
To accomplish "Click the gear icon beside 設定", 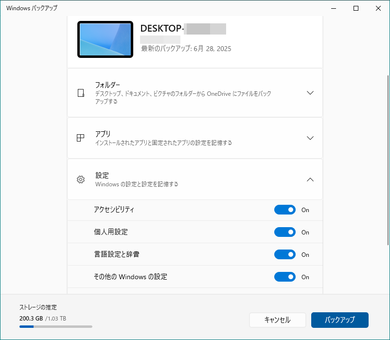I will (x=81, y=179).
